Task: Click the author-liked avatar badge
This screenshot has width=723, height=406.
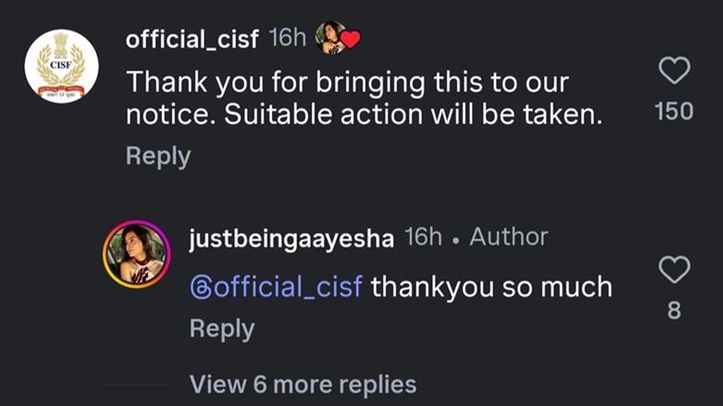Action: pos(330,37)
